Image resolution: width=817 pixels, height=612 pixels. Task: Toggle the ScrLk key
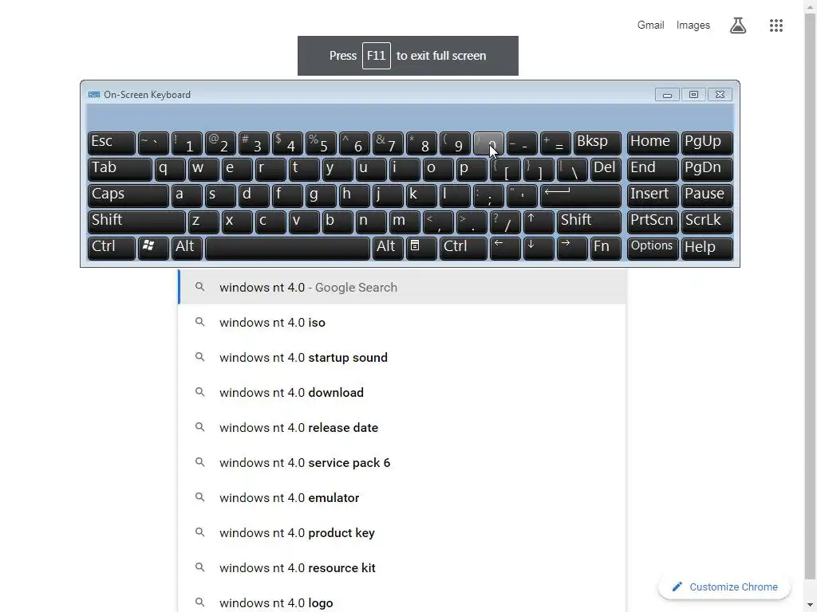click(707, 222)
